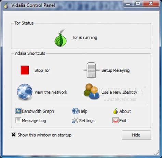
Task: Click the Hide button
Action: coord(136,135)
